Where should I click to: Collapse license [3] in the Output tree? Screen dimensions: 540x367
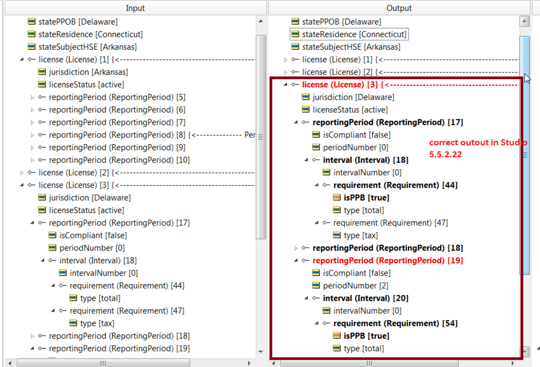tap(285, 84)
